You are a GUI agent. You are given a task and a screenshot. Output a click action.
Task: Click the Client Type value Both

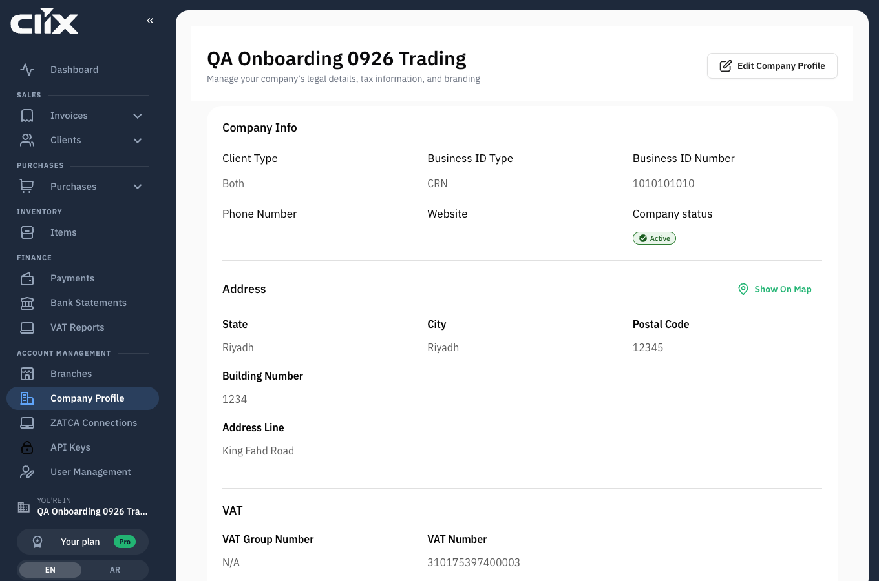click(x=233, y=183)
